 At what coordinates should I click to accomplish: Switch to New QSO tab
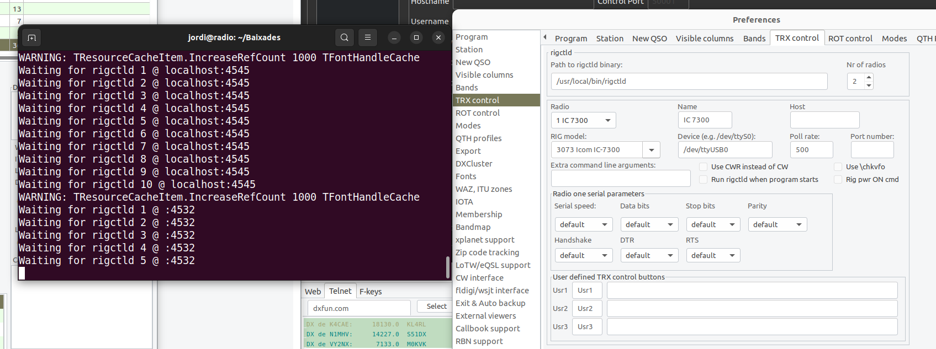point(649,39)
